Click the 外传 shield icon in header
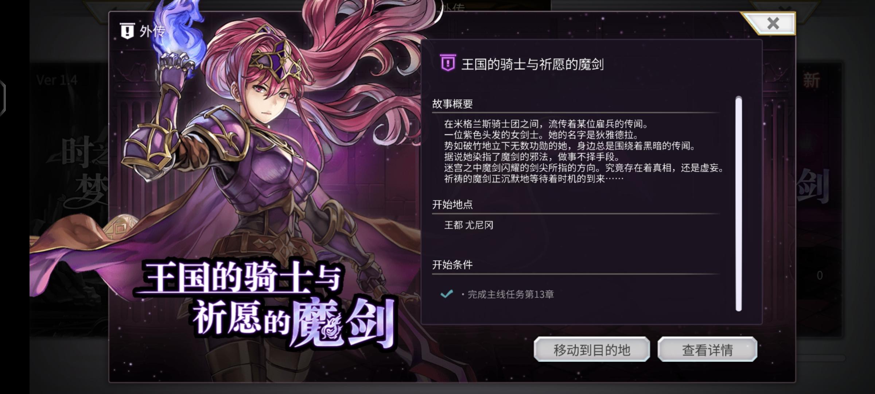This screenshot has height=394, width=875. 127,31
